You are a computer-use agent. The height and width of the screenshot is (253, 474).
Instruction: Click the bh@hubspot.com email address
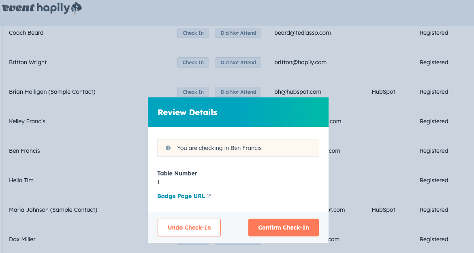298,92
